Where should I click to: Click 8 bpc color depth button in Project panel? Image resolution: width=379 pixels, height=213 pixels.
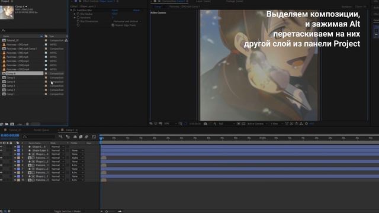pos(20,124)
